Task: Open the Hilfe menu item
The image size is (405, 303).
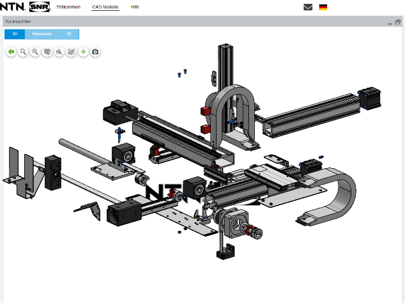Action: [135, 7]
